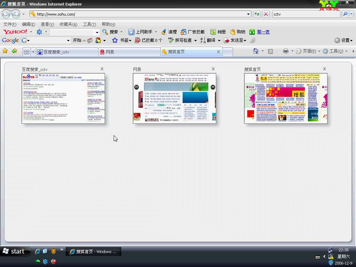Click the 翻译 translate button
The height and width of the screenshot is (267, 356).
click(208, 40)
